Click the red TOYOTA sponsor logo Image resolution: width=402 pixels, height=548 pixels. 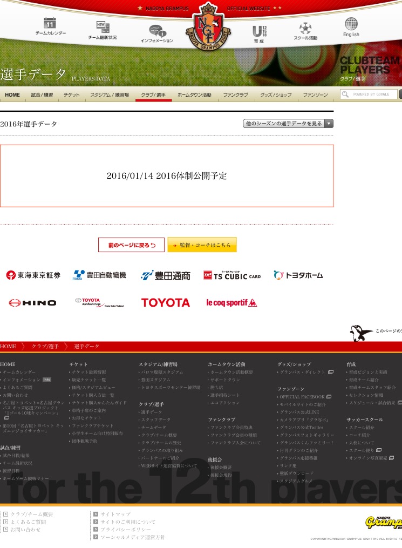click(x=166, y=302)
